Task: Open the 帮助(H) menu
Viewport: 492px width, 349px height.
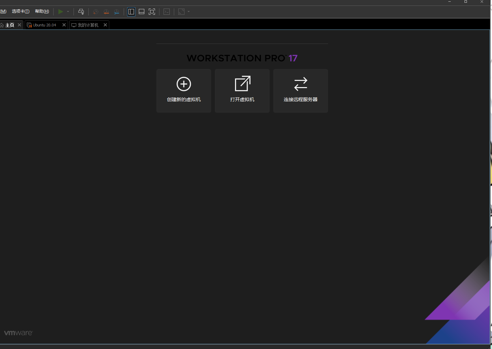Action: (x=42, y=11)
